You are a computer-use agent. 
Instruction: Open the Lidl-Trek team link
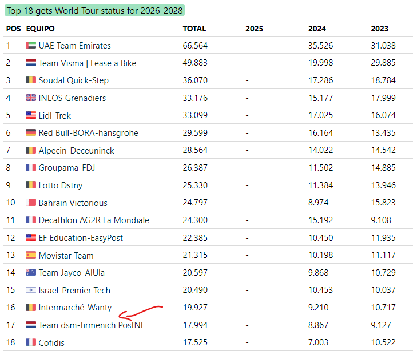pos(55,116)
